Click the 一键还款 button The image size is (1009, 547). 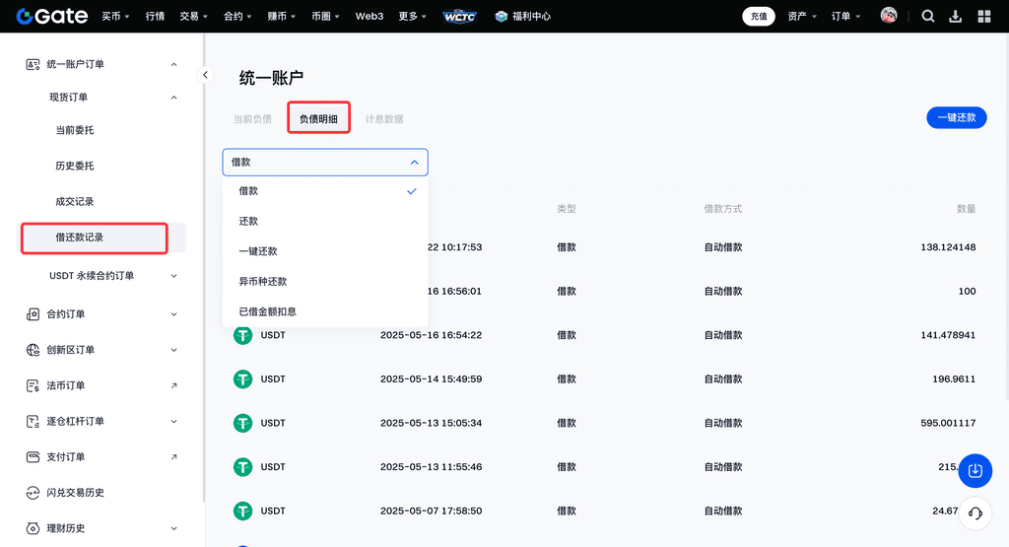956,117
